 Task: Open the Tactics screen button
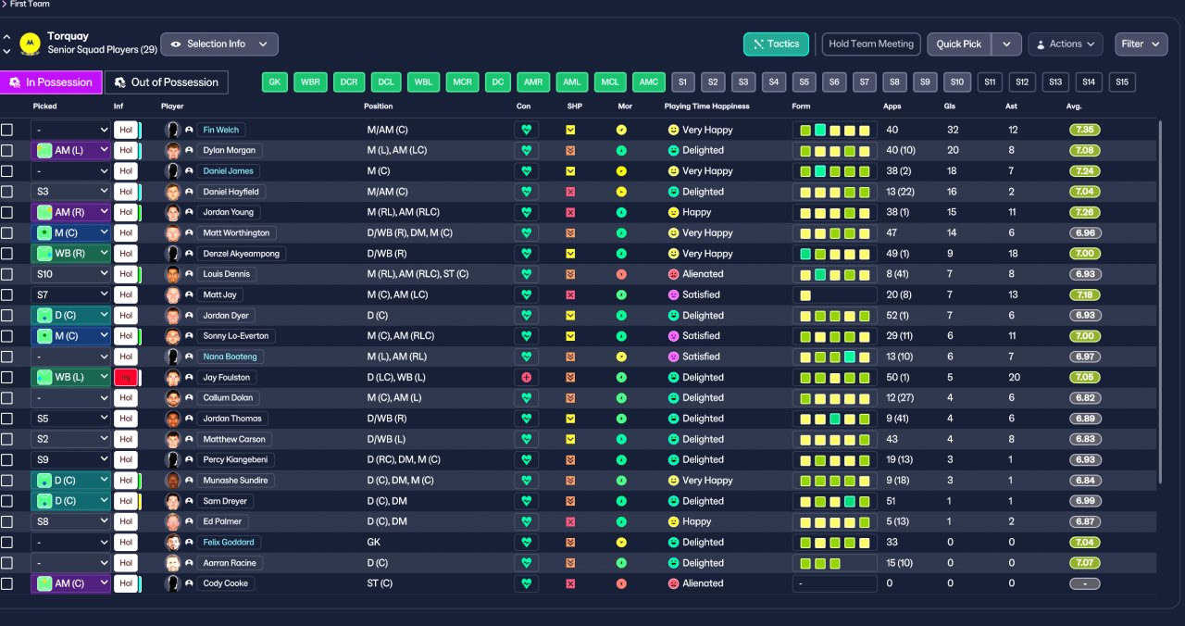pyautogui.click(x=776, y=44)
